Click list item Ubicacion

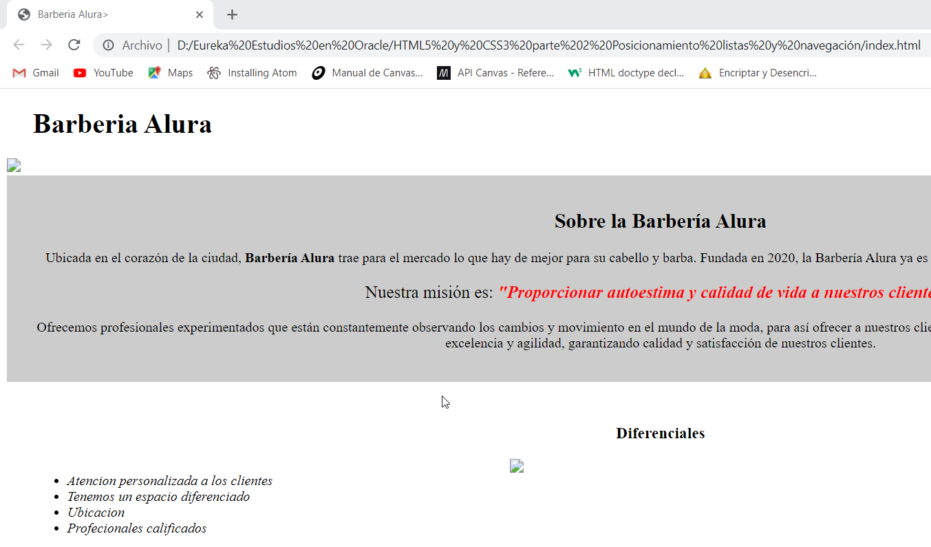[x=96, y=513]
